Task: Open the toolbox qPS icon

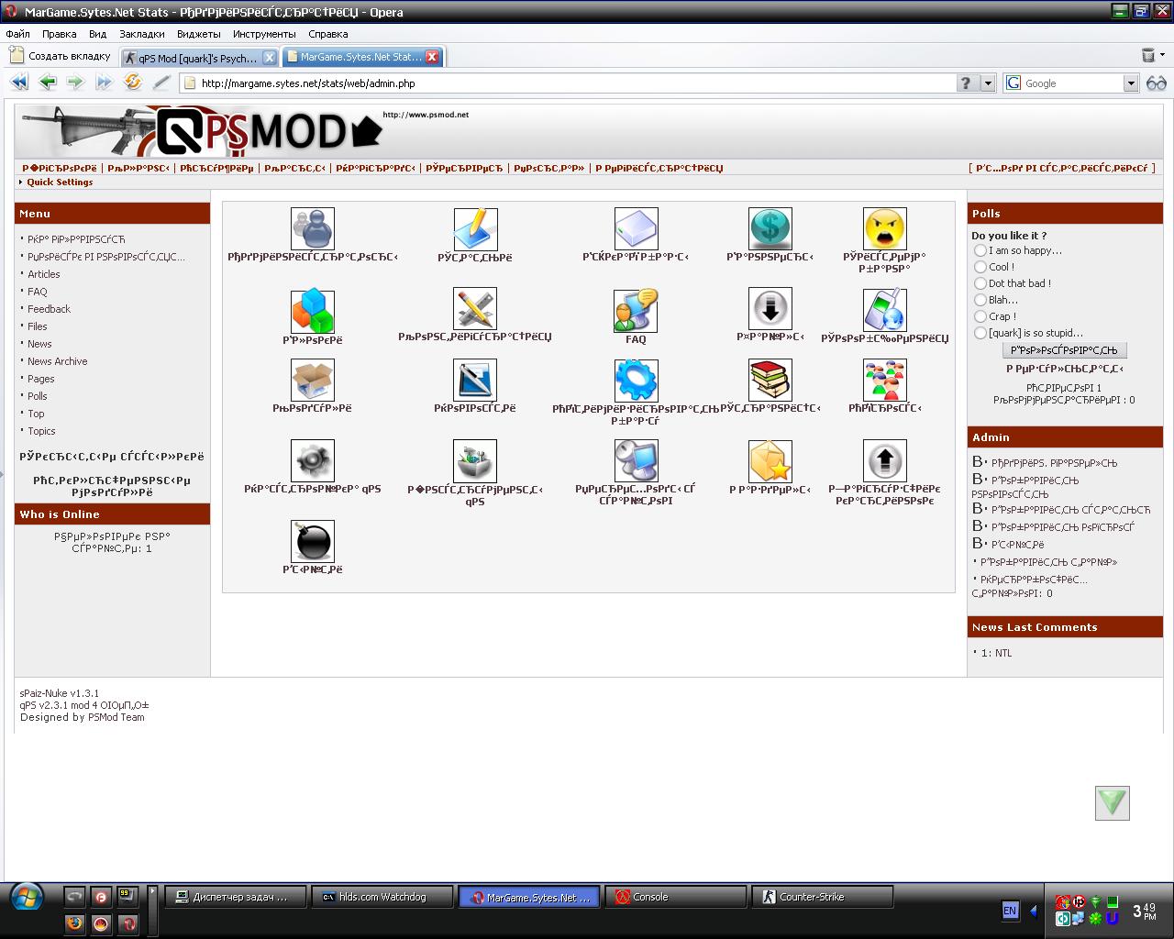Action: click(x=475, y=460)
